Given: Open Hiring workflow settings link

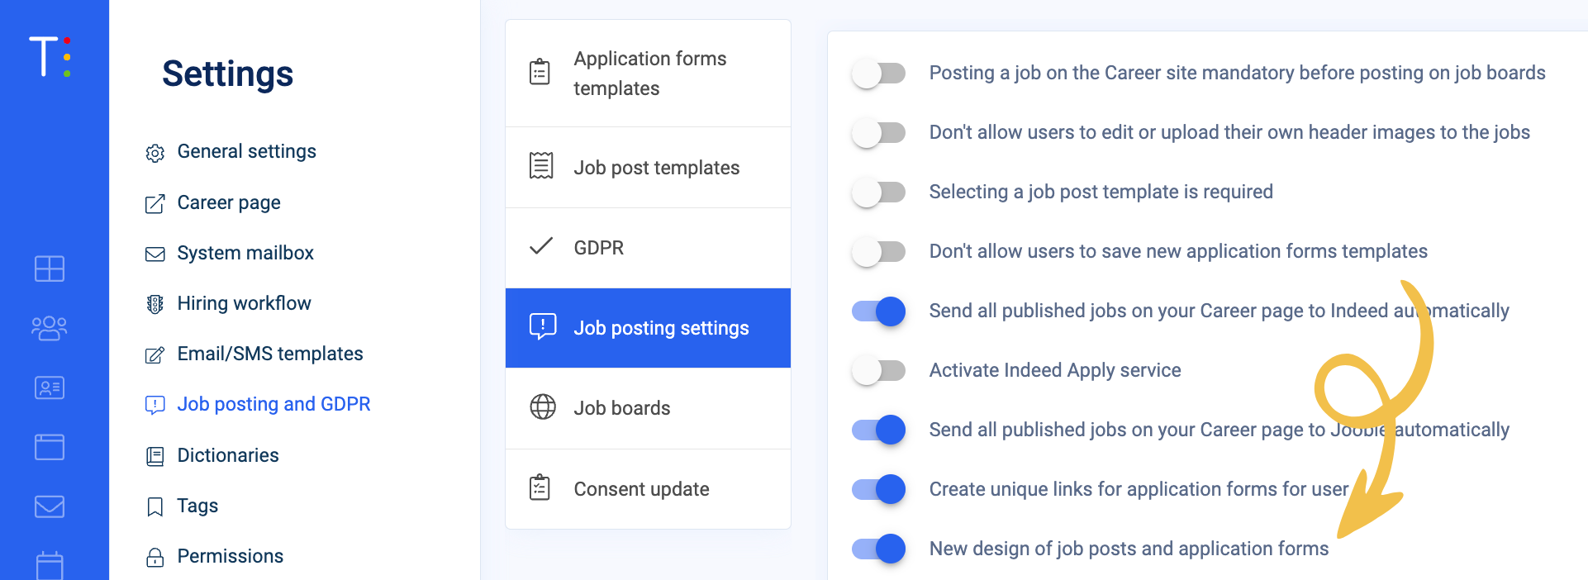Looking at the screenshot, I should (244, 303).
